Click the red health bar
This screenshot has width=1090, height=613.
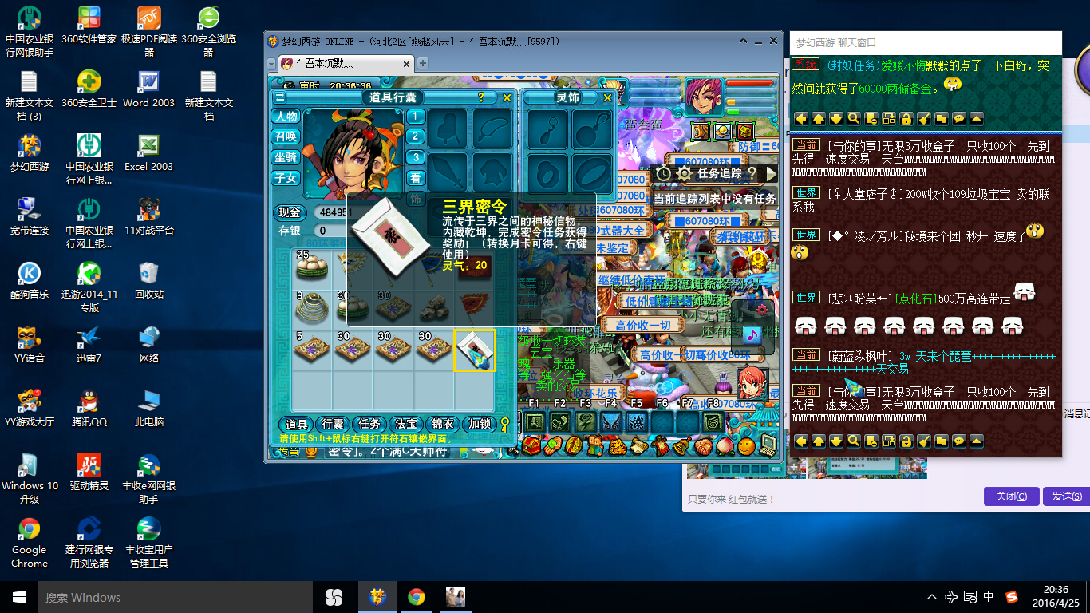(x=750, y=83)
